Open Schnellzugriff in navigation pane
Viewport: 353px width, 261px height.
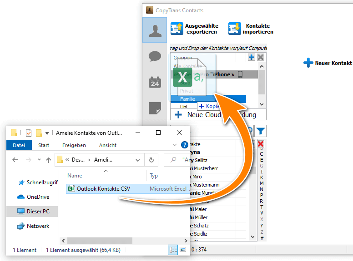[x=37, y=182]
